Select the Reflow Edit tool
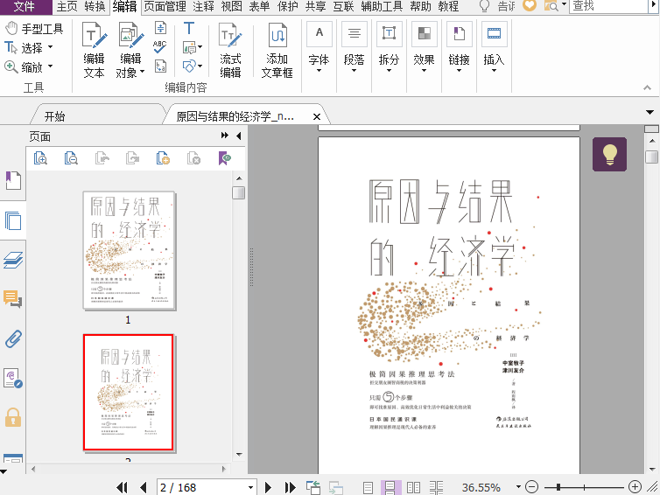The width and height of the screenshot is (660, 495). 230,49
